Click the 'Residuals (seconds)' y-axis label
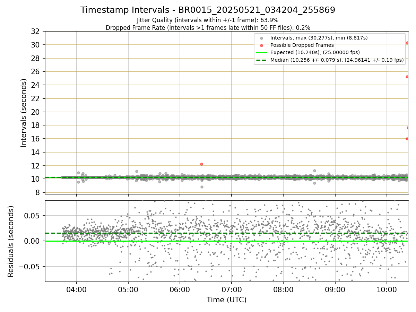416x312 pixels. [11, 241]
